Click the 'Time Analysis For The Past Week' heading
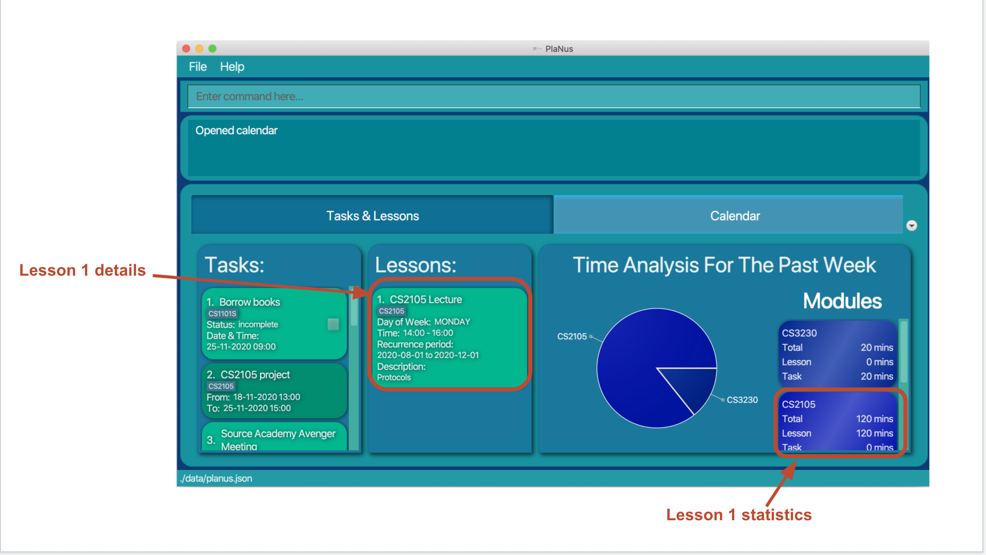986x555 pixels. point(724,265)
